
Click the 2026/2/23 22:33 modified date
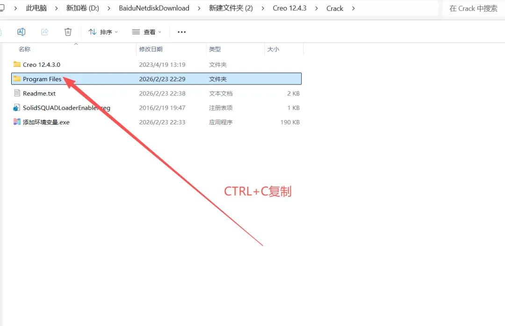pos(162,122)
